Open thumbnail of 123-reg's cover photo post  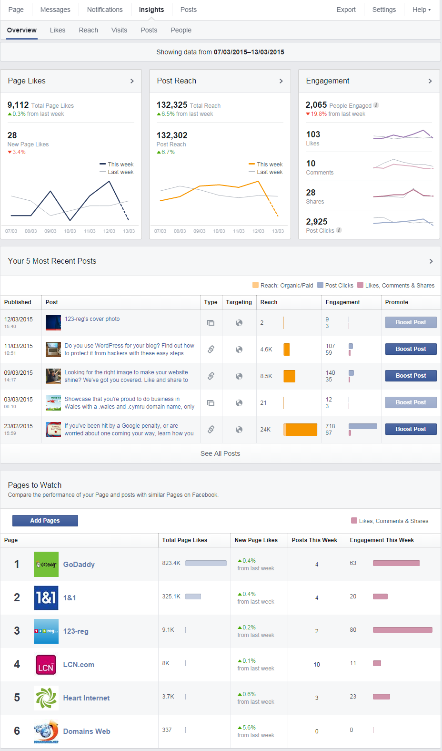coord(53,323)
